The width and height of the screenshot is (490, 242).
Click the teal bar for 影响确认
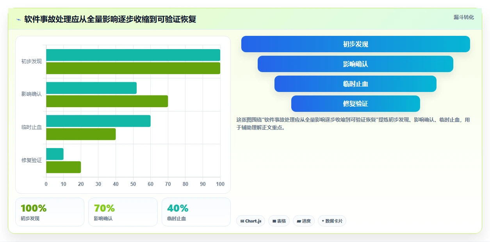point(91,88)
